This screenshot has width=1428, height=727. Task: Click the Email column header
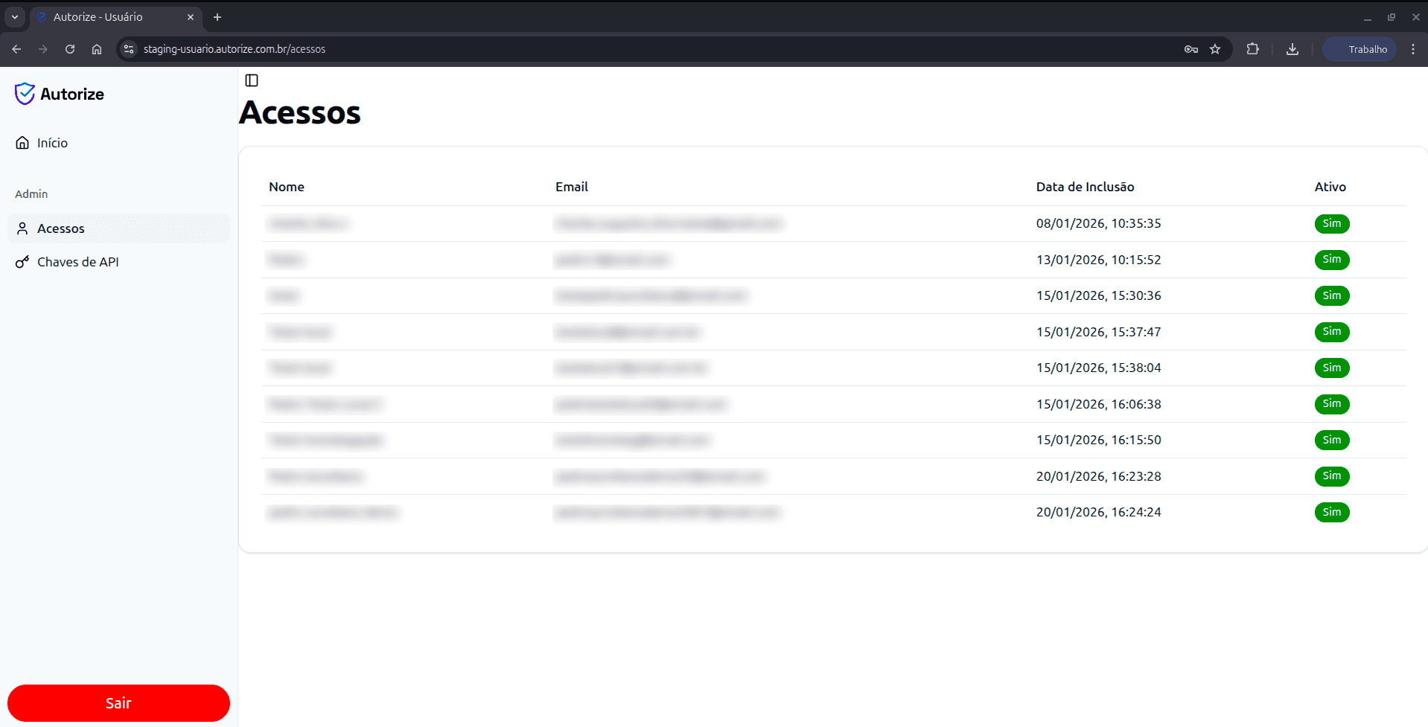pos(572,187)
